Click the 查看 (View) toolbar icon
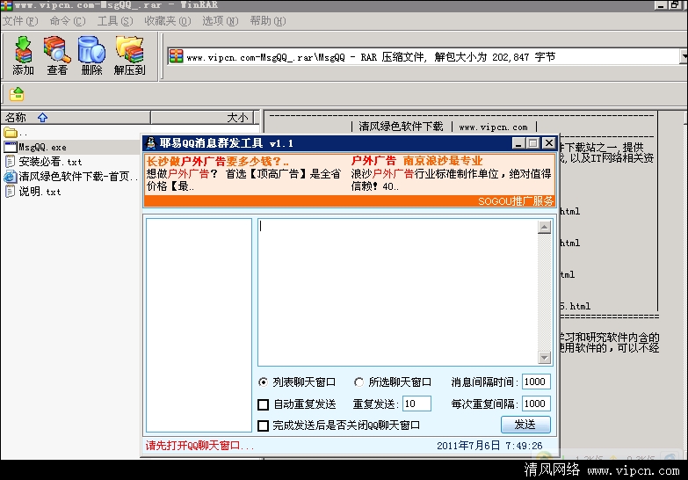This screenshot has height=480, width=688. [x=57, y=55]
